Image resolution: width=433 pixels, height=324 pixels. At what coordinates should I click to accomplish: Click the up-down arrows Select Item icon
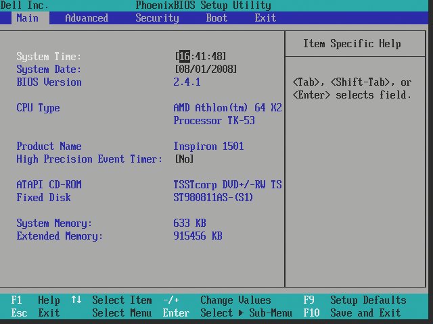point(76,300)
